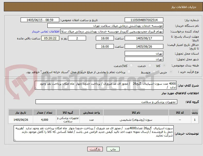This screenshot has height=156, width=203.
Task: Toggle the اسناد خزانه اسلامی payment checkbox
Action: point(129,72)
